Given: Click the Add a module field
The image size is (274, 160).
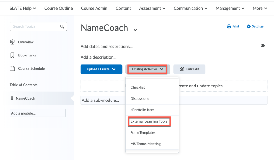Looking at the screenshot, I should (37, 113).
